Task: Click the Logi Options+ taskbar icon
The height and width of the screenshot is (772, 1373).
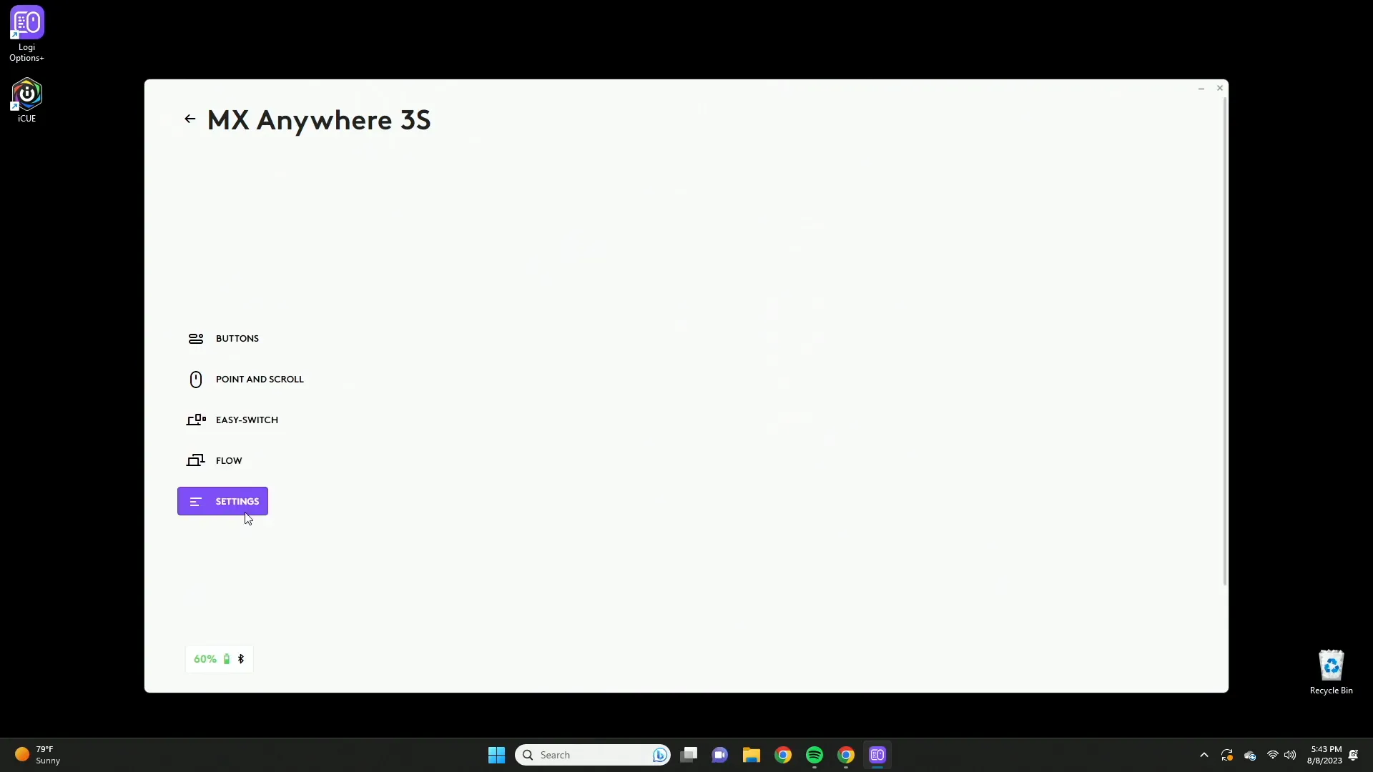Action: [877, 755]
